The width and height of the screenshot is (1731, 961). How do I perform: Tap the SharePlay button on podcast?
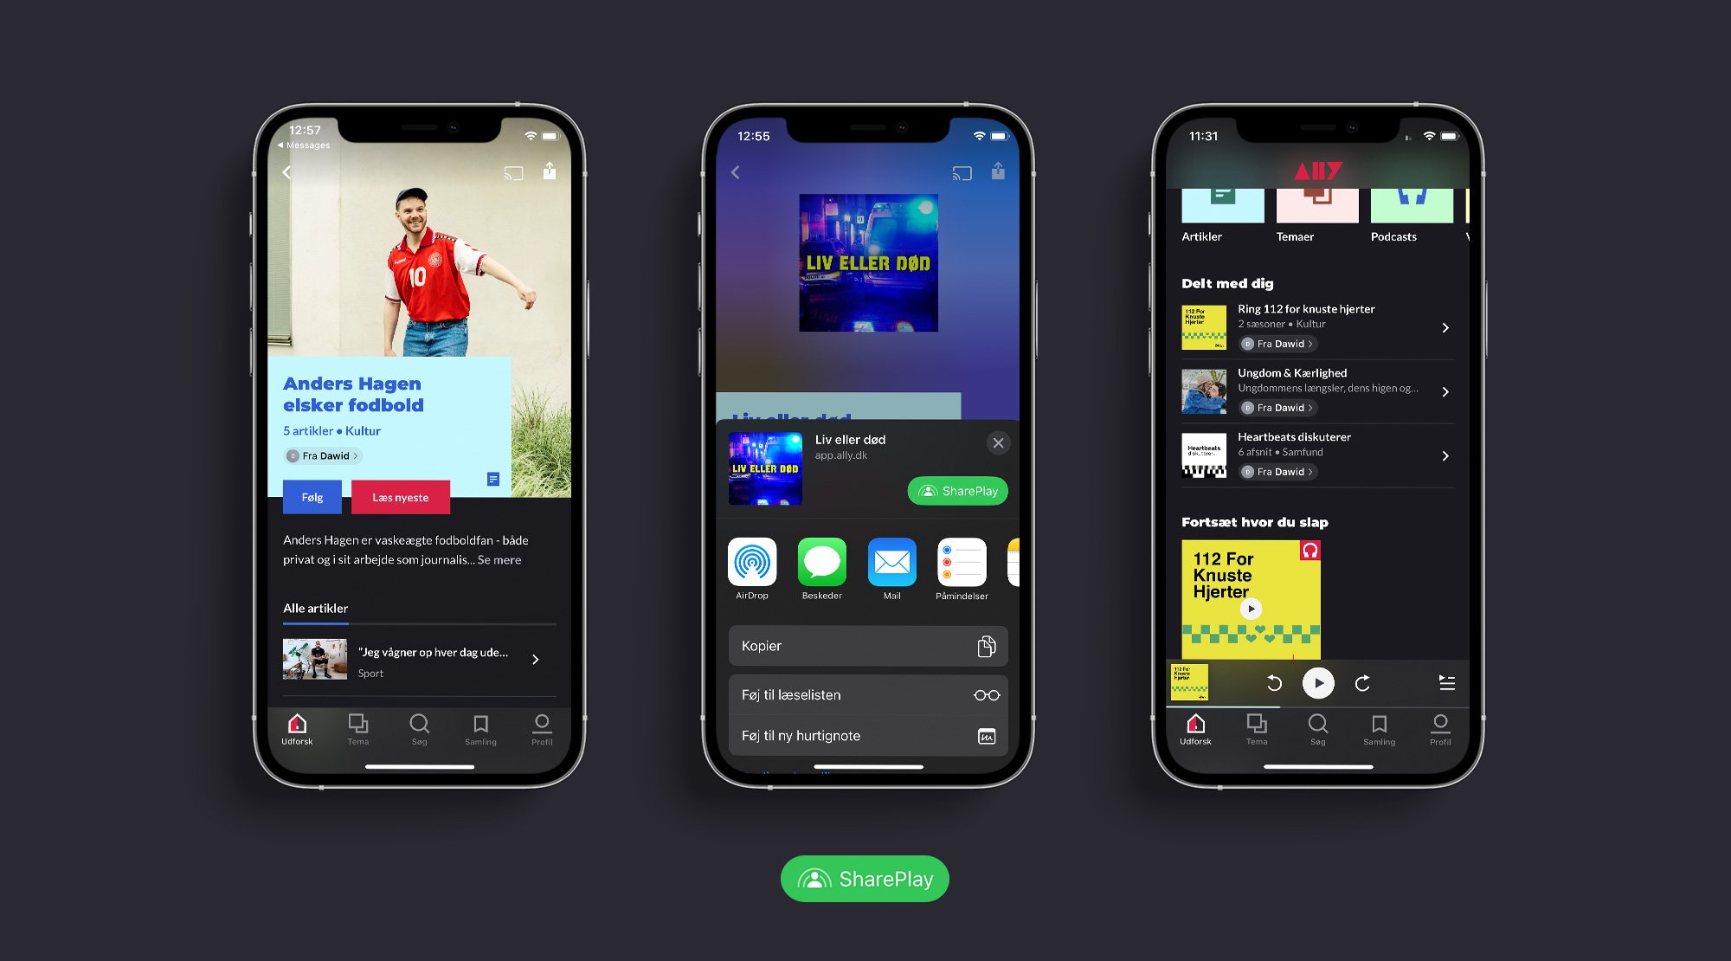click(957, 490)
